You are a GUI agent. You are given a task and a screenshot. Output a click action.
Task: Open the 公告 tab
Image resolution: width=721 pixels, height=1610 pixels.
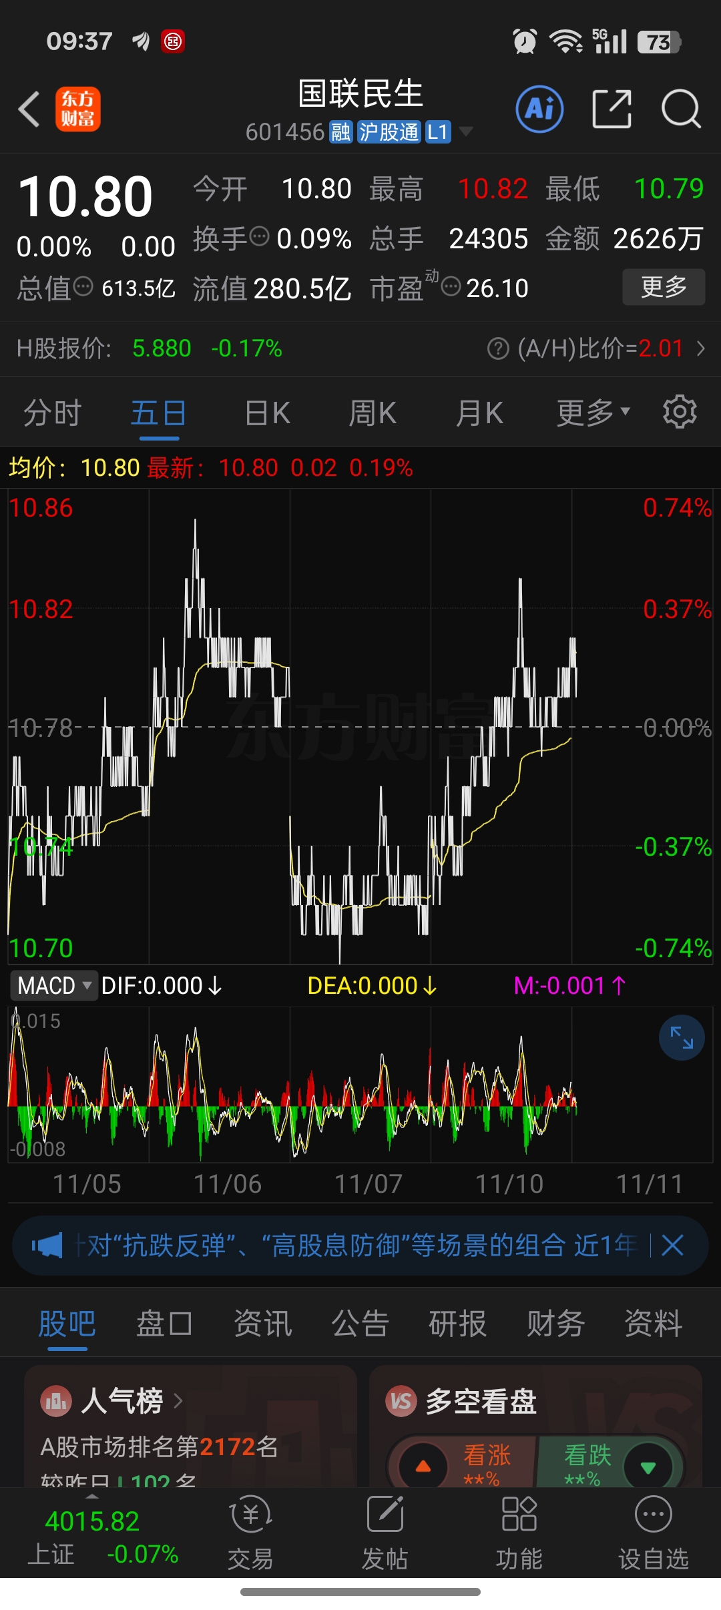(x=360, y=1323)
